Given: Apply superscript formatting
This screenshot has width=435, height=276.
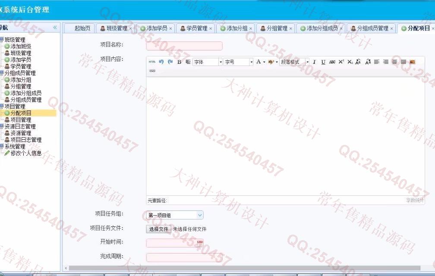Looking at the screenshot, I should [x=341, y=62].
